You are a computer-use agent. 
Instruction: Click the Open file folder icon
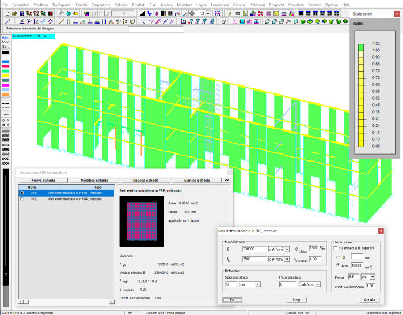(x=13, y=13)
